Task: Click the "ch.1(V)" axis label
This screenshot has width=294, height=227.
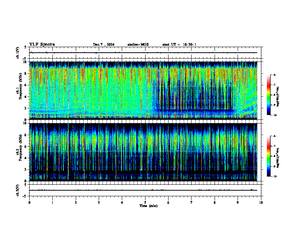Action: [18, 53]
